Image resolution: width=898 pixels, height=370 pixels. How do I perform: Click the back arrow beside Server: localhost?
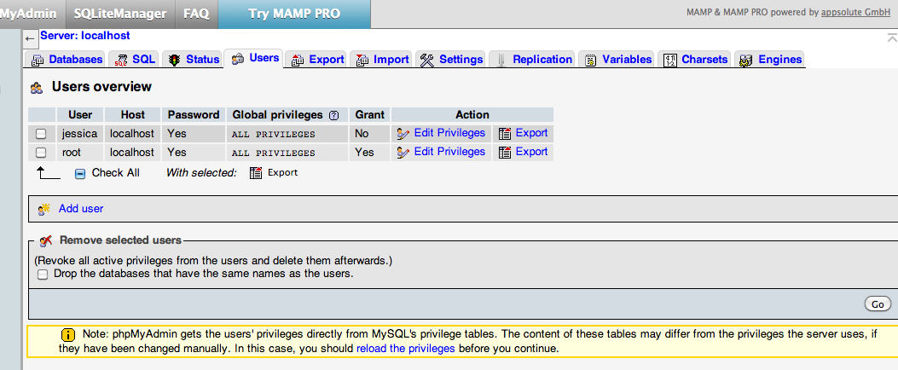click(x=31, y=39)
